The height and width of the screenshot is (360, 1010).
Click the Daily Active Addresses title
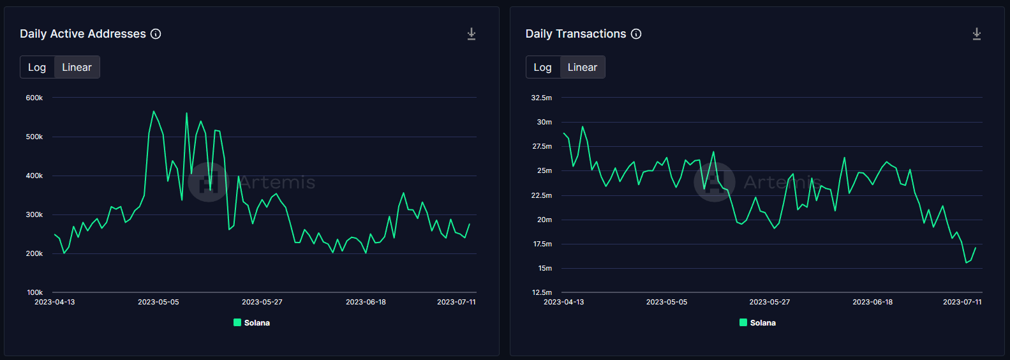(x=83, y=34)
